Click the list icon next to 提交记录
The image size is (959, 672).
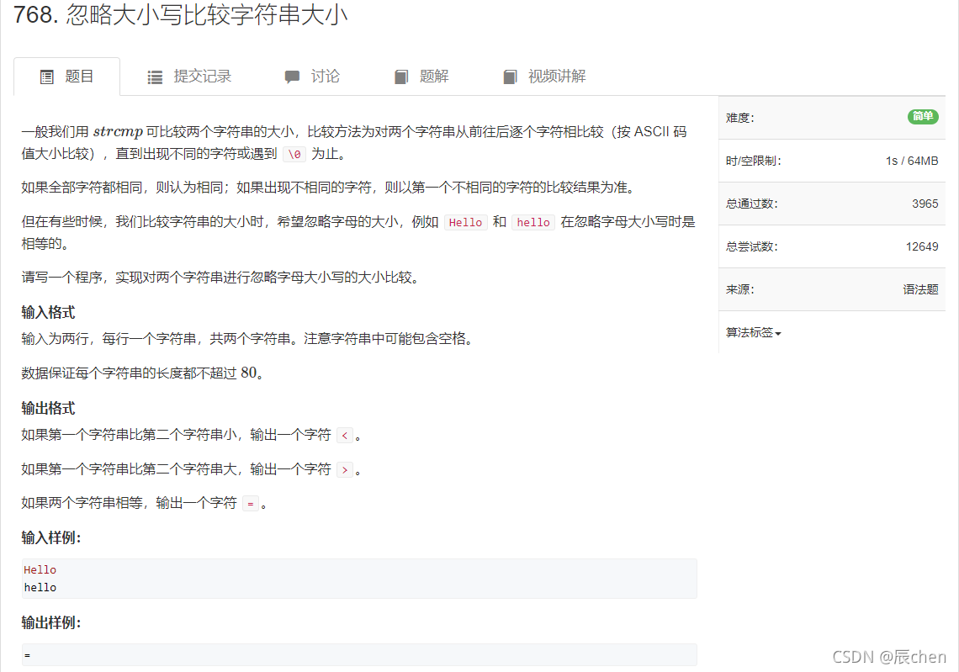155,76
